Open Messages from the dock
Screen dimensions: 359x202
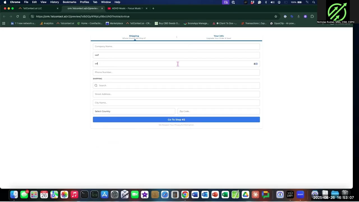click(24, 194)
